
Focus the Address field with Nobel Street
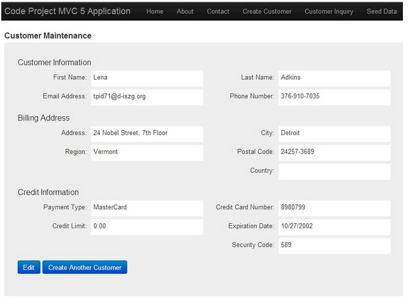coord(147,134)
